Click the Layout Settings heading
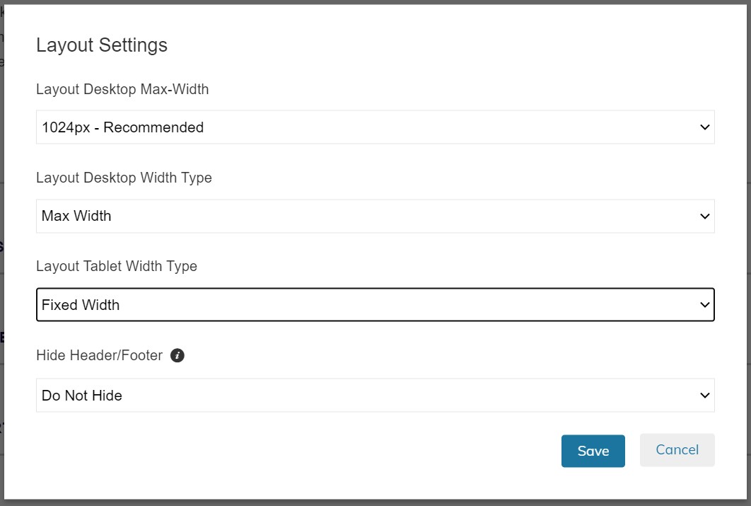Viewport: 751px width, 506px height. pyautogui.click(x=102, y=45)
